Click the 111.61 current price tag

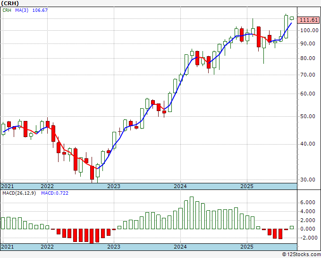click(x=309, y=20)
